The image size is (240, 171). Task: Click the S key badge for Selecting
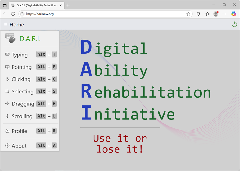[54, 91]
